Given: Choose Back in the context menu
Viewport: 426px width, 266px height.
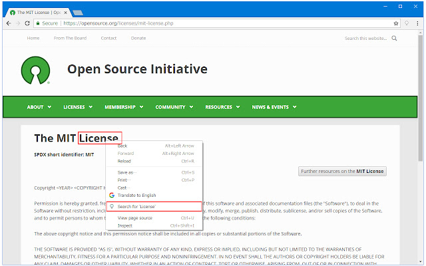Looking at the screenshot, I should [x=154, y=146].
